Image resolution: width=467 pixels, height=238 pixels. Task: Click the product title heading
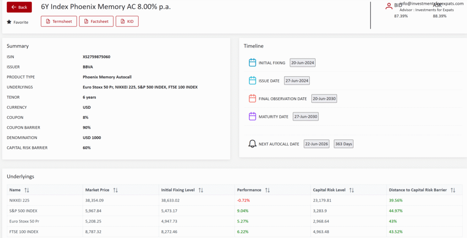tap(106, 7)
